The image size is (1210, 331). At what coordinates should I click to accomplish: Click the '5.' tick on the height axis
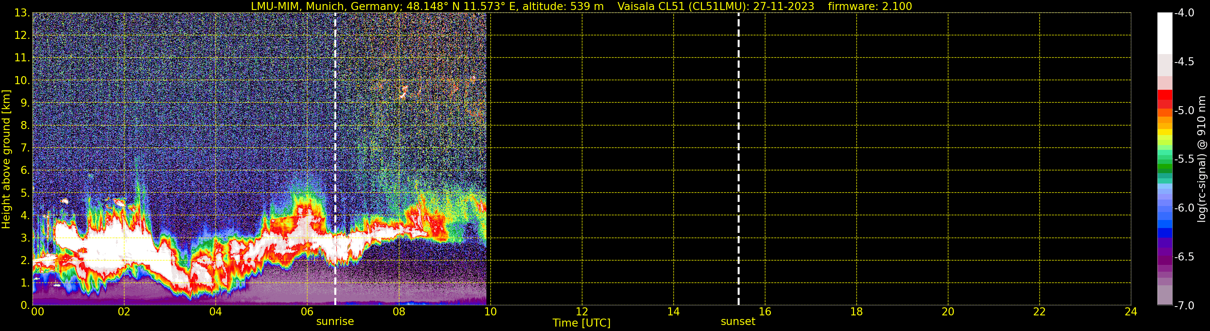[25, 193]
